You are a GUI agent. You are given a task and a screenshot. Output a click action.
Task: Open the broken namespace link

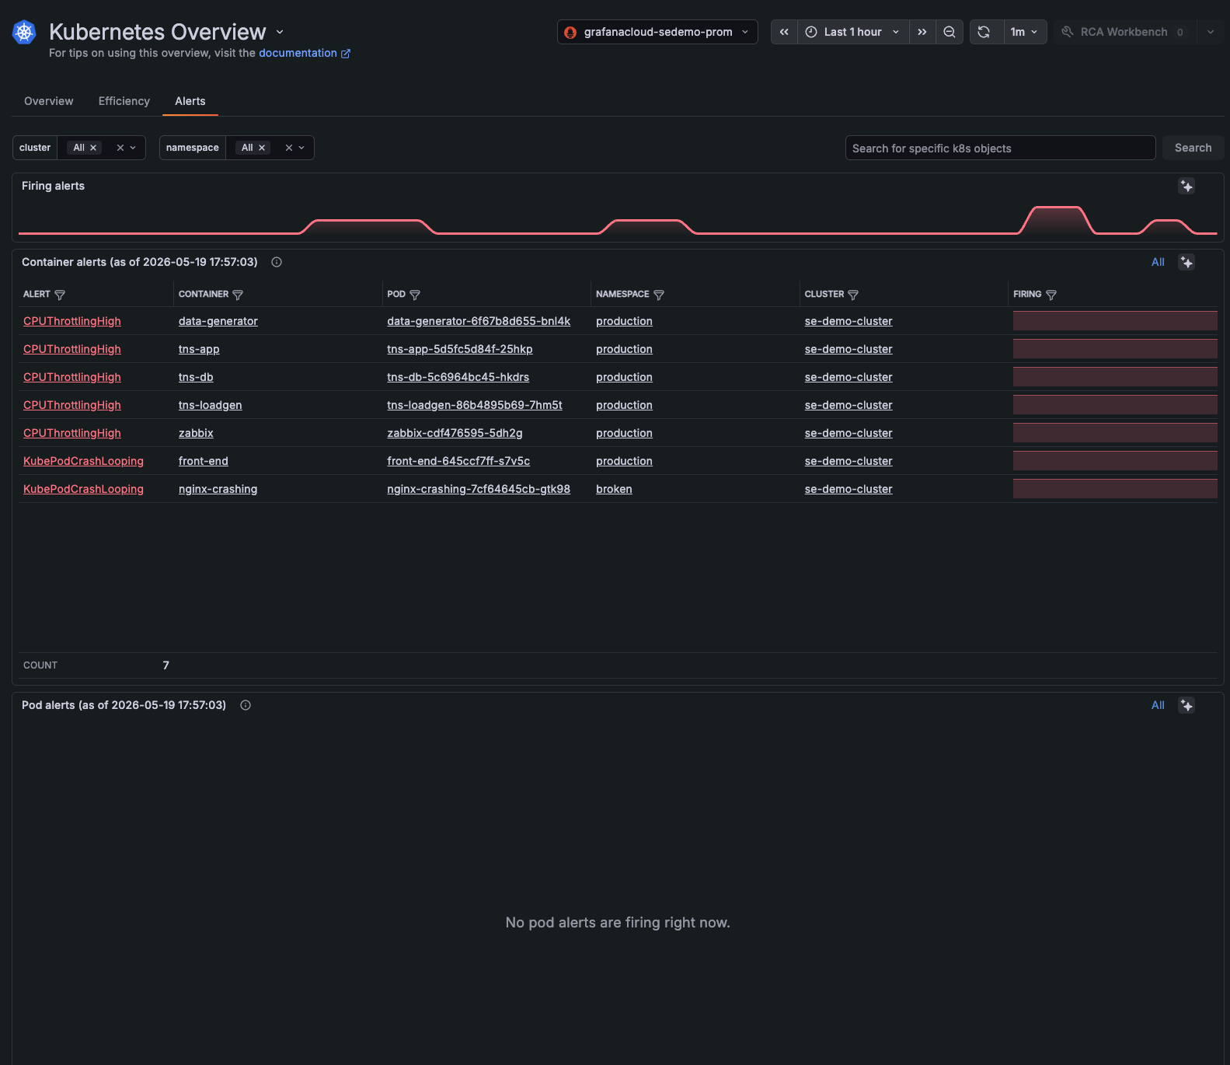click(614, 489)
